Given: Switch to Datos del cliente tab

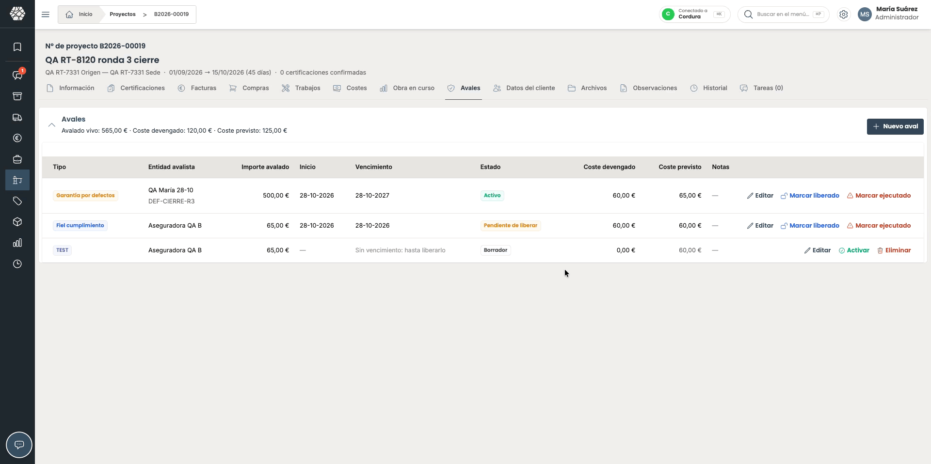Looking at the screenshot, I should 524,88.
